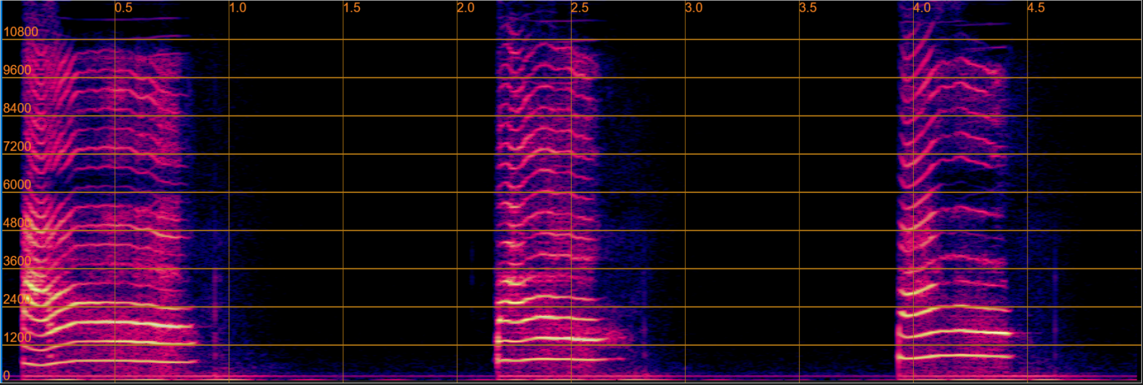Click the 3.5 time axis label
The image size is (1143, 385).
808,8
